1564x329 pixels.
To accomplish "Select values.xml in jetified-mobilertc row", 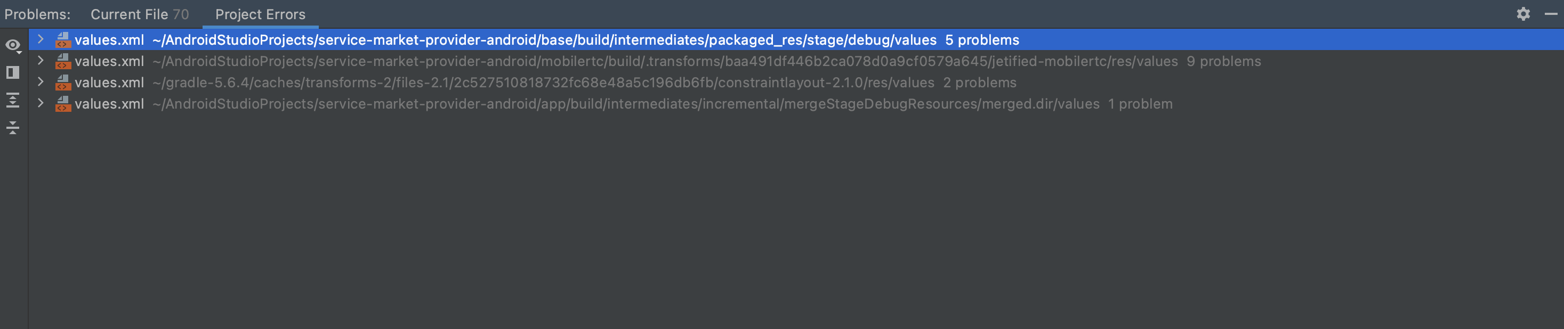I will (x=109, y=61).
